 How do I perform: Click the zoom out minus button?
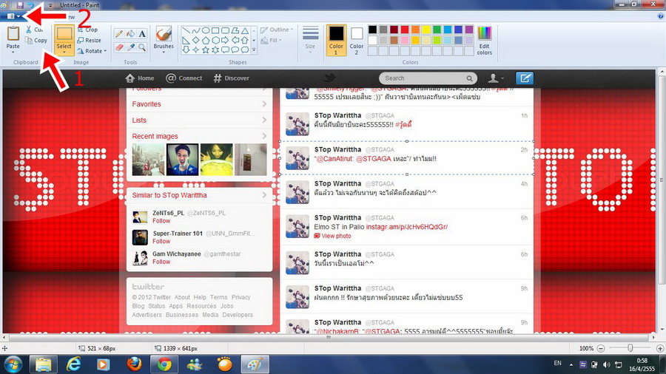point(601,348)
